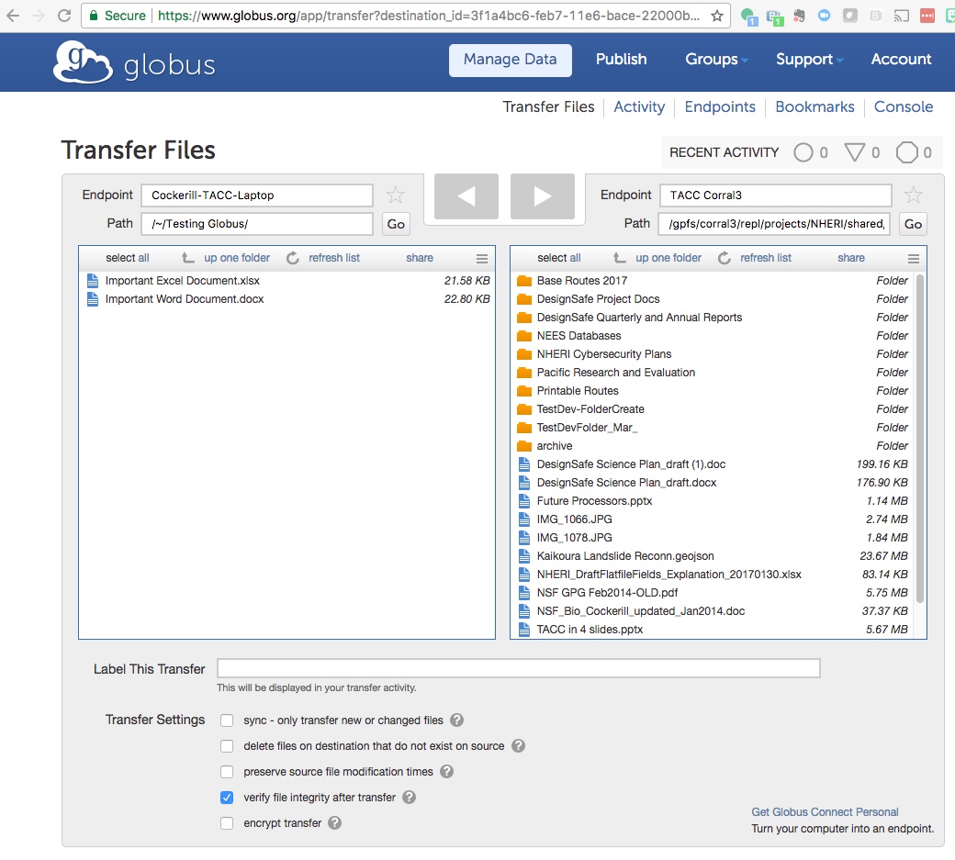Open the Publish menu item
This screenshot has height=860, width=955.
click(x=622, y=59)
